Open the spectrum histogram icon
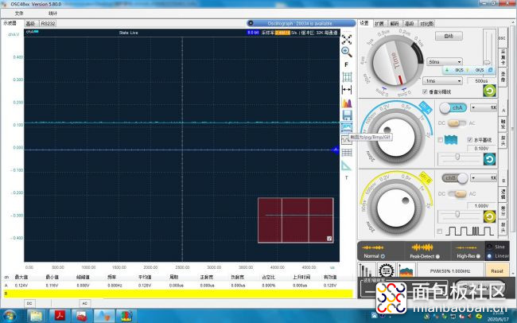The width and height of the screenshot is (517, 323). [347, 103]
